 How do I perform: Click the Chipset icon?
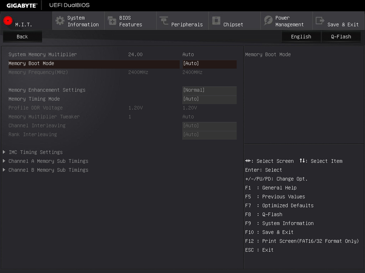point(216,21)
